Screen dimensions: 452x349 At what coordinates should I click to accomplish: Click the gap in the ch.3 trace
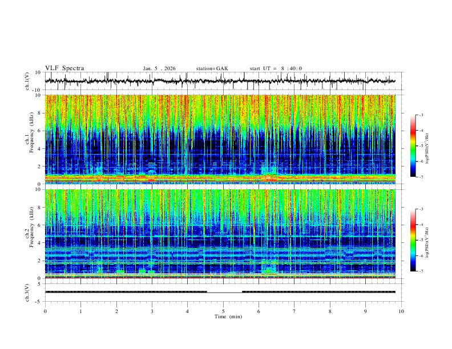point(224,293)
